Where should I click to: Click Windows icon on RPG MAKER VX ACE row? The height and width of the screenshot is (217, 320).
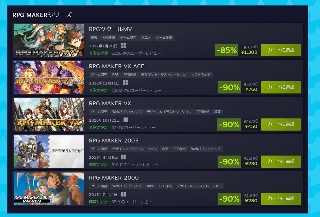(x=125, y=83)
